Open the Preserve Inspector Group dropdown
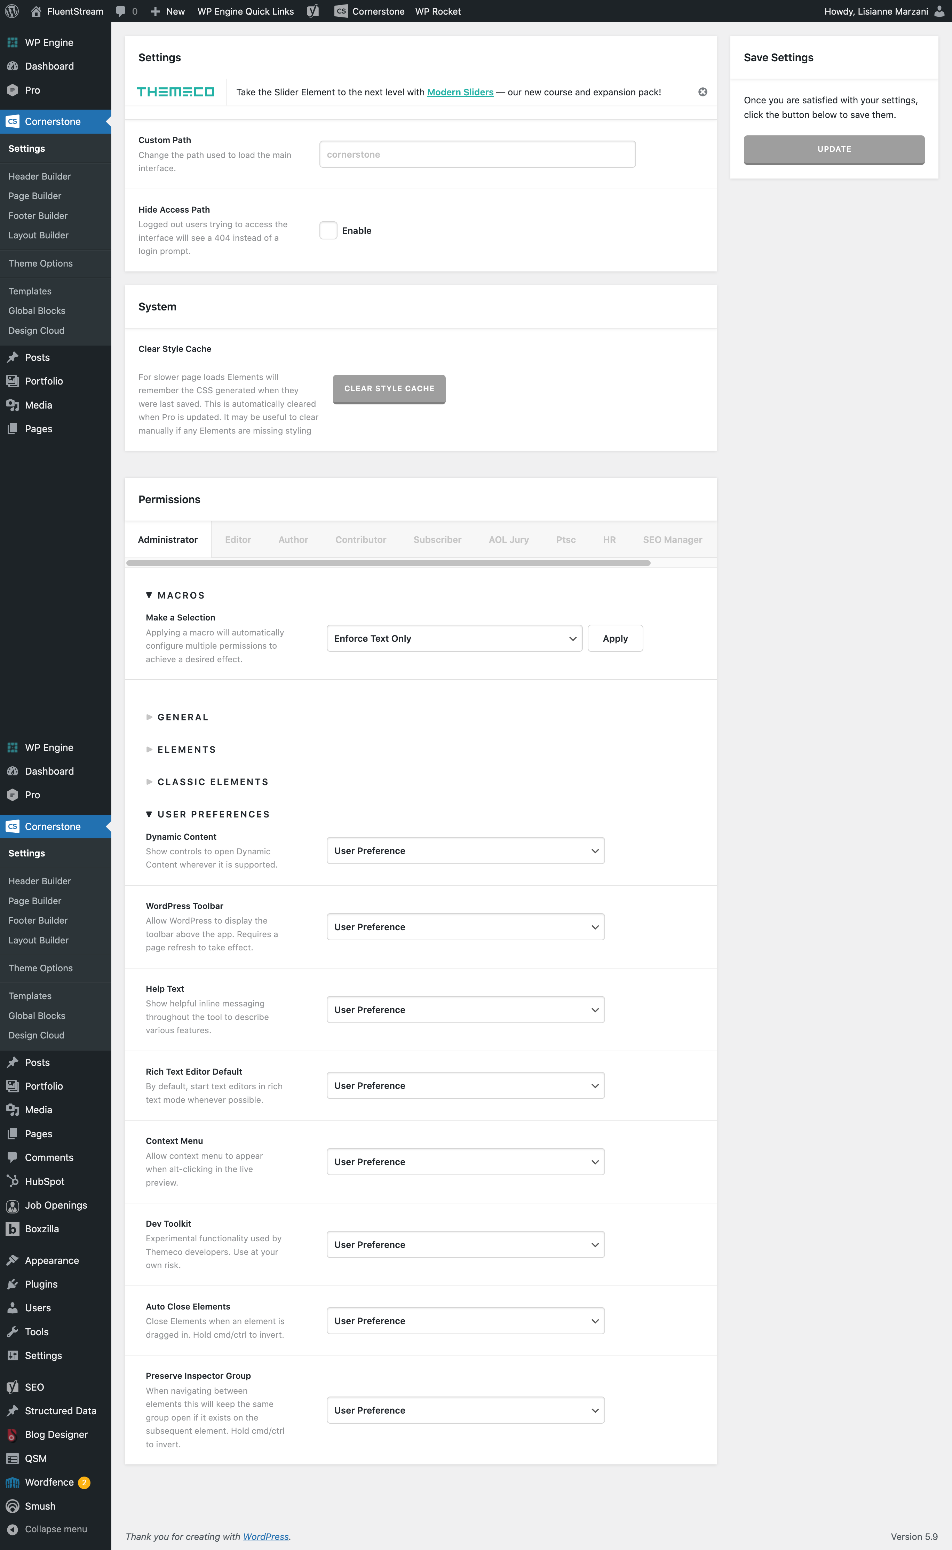Image resolution: width=952 pixels, height=1550 pixels. 465,1410
